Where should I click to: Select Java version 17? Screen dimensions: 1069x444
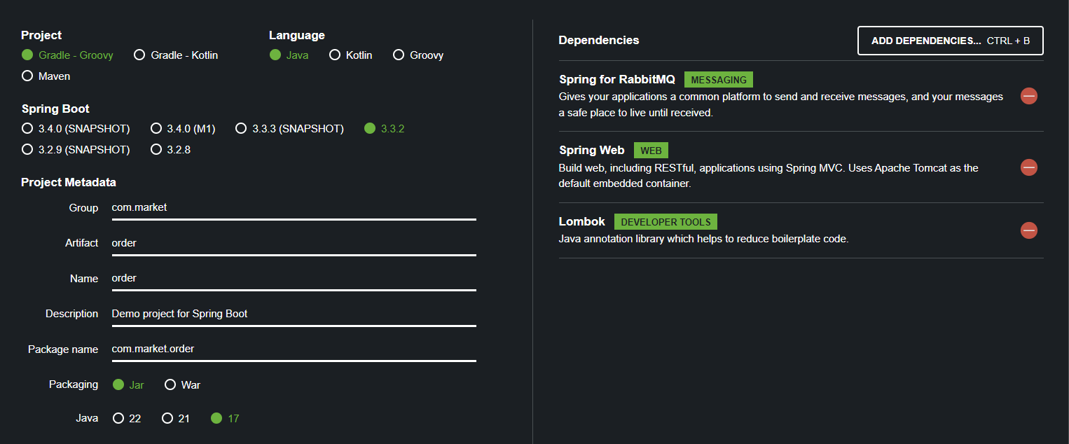pos(225,418)
